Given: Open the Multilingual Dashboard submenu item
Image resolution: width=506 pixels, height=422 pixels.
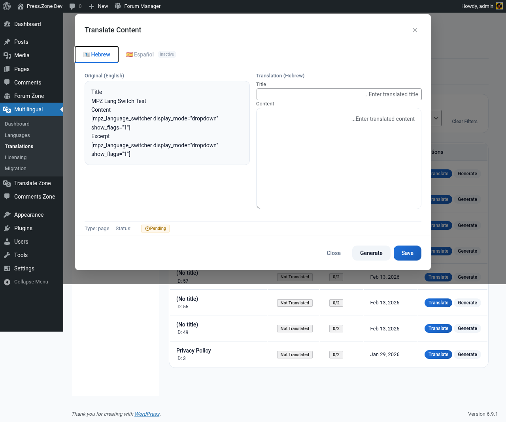Looking at the screenshot, I should (17, 124).
